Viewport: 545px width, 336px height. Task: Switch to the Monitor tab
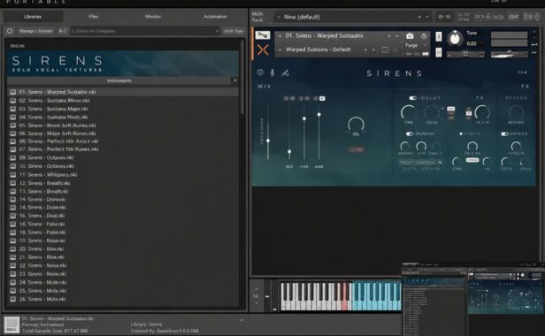tap(153, 17)
